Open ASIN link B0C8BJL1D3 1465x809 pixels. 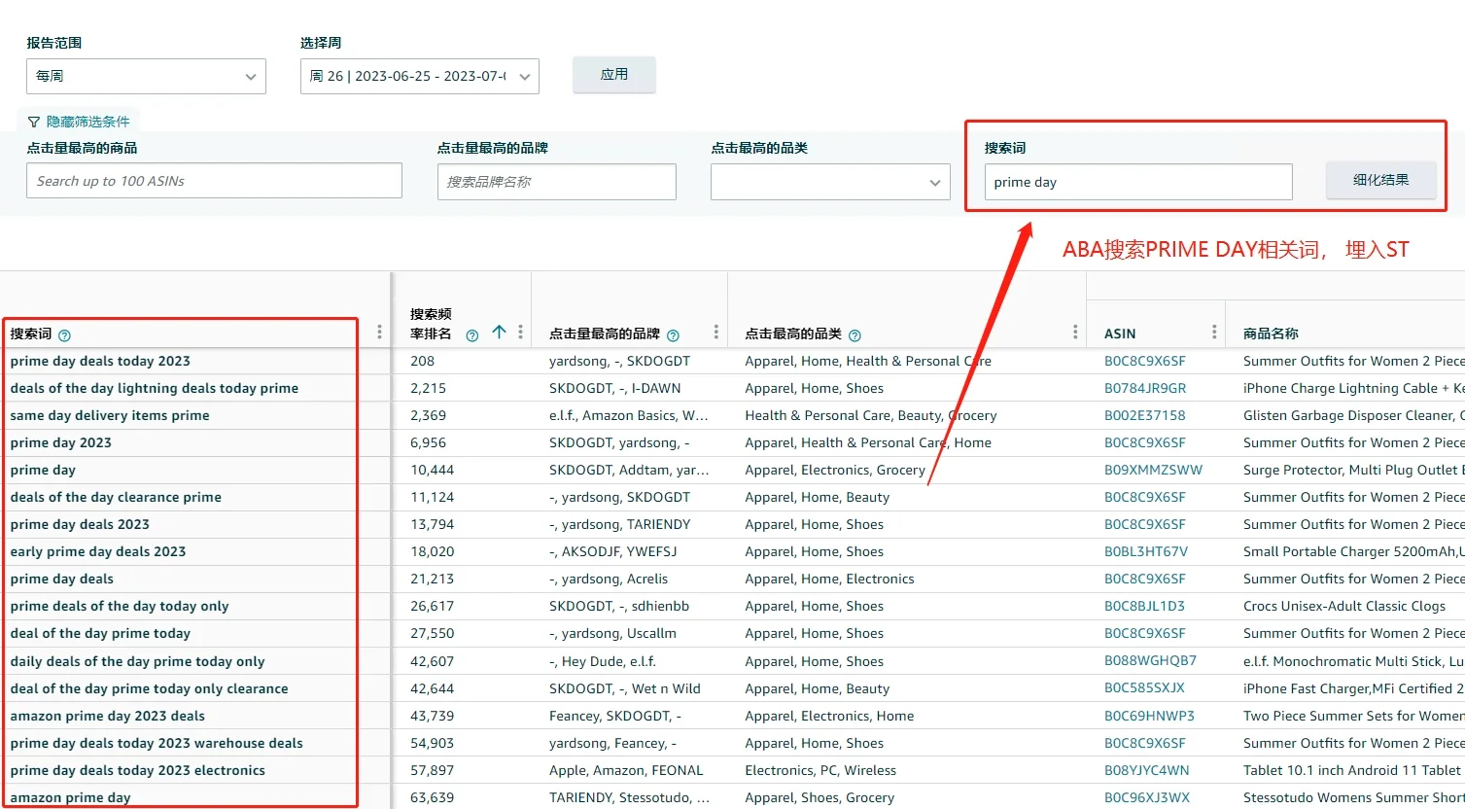(x=1144, y=606)
